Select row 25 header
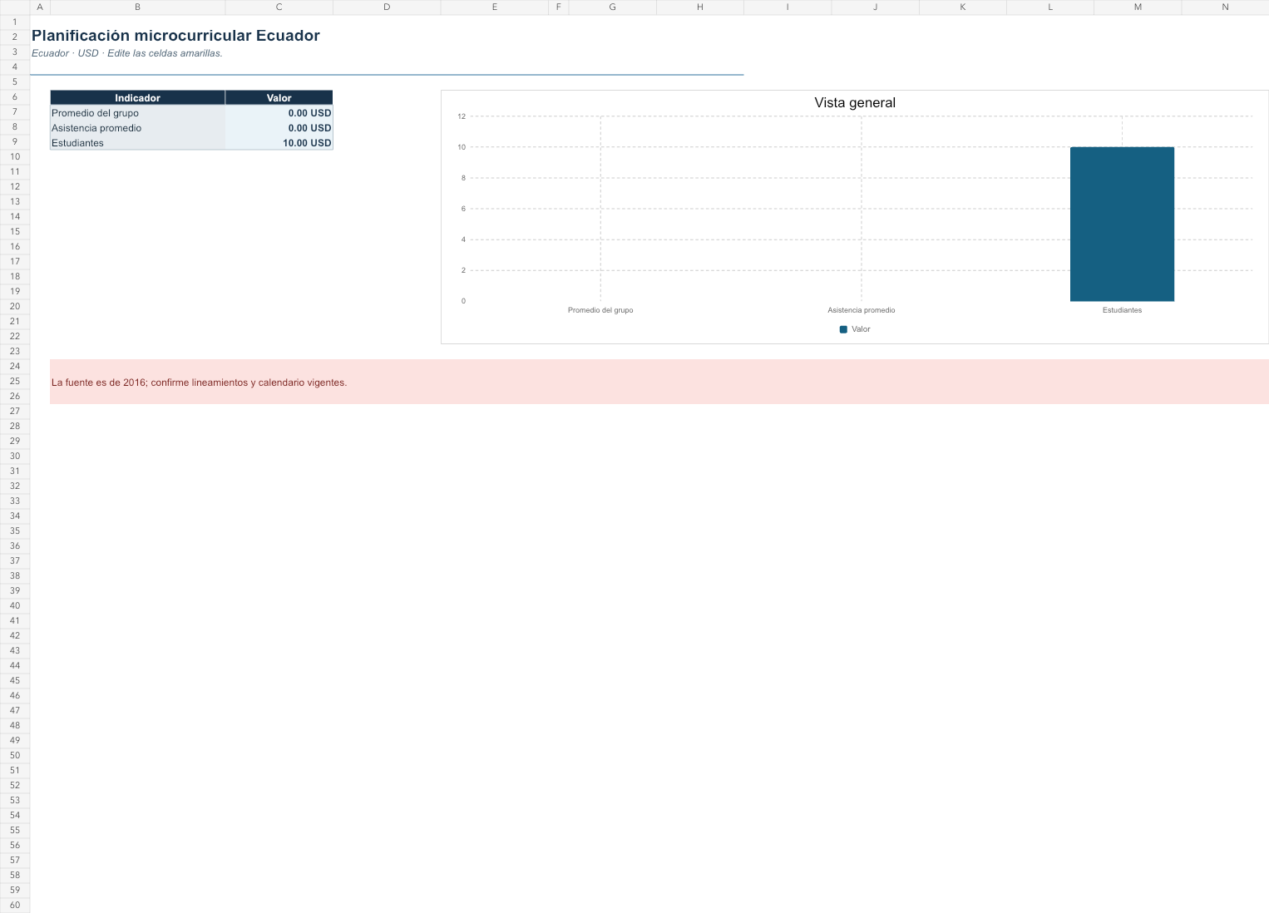Screen dimensions: 1269x913 (x=15, y=382)
